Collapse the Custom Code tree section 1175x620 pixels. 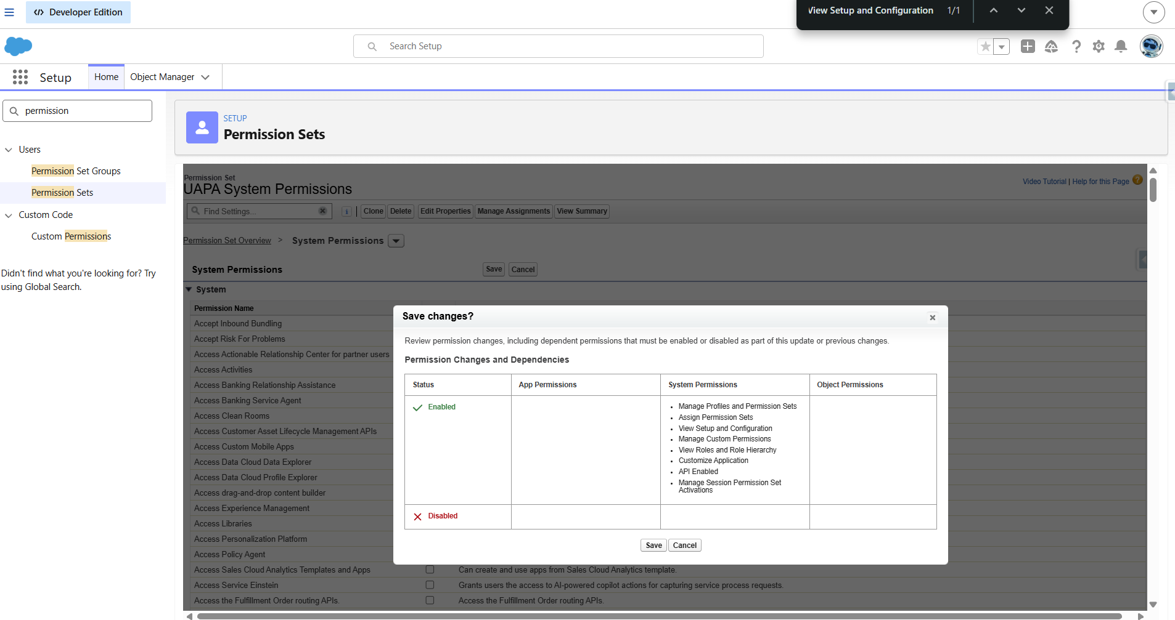(9, 215)
